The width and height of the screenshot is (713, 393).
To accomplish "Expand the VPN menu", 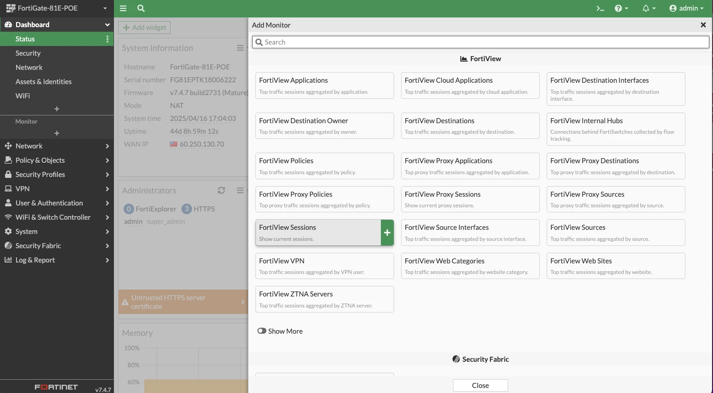I will [57, 189].
